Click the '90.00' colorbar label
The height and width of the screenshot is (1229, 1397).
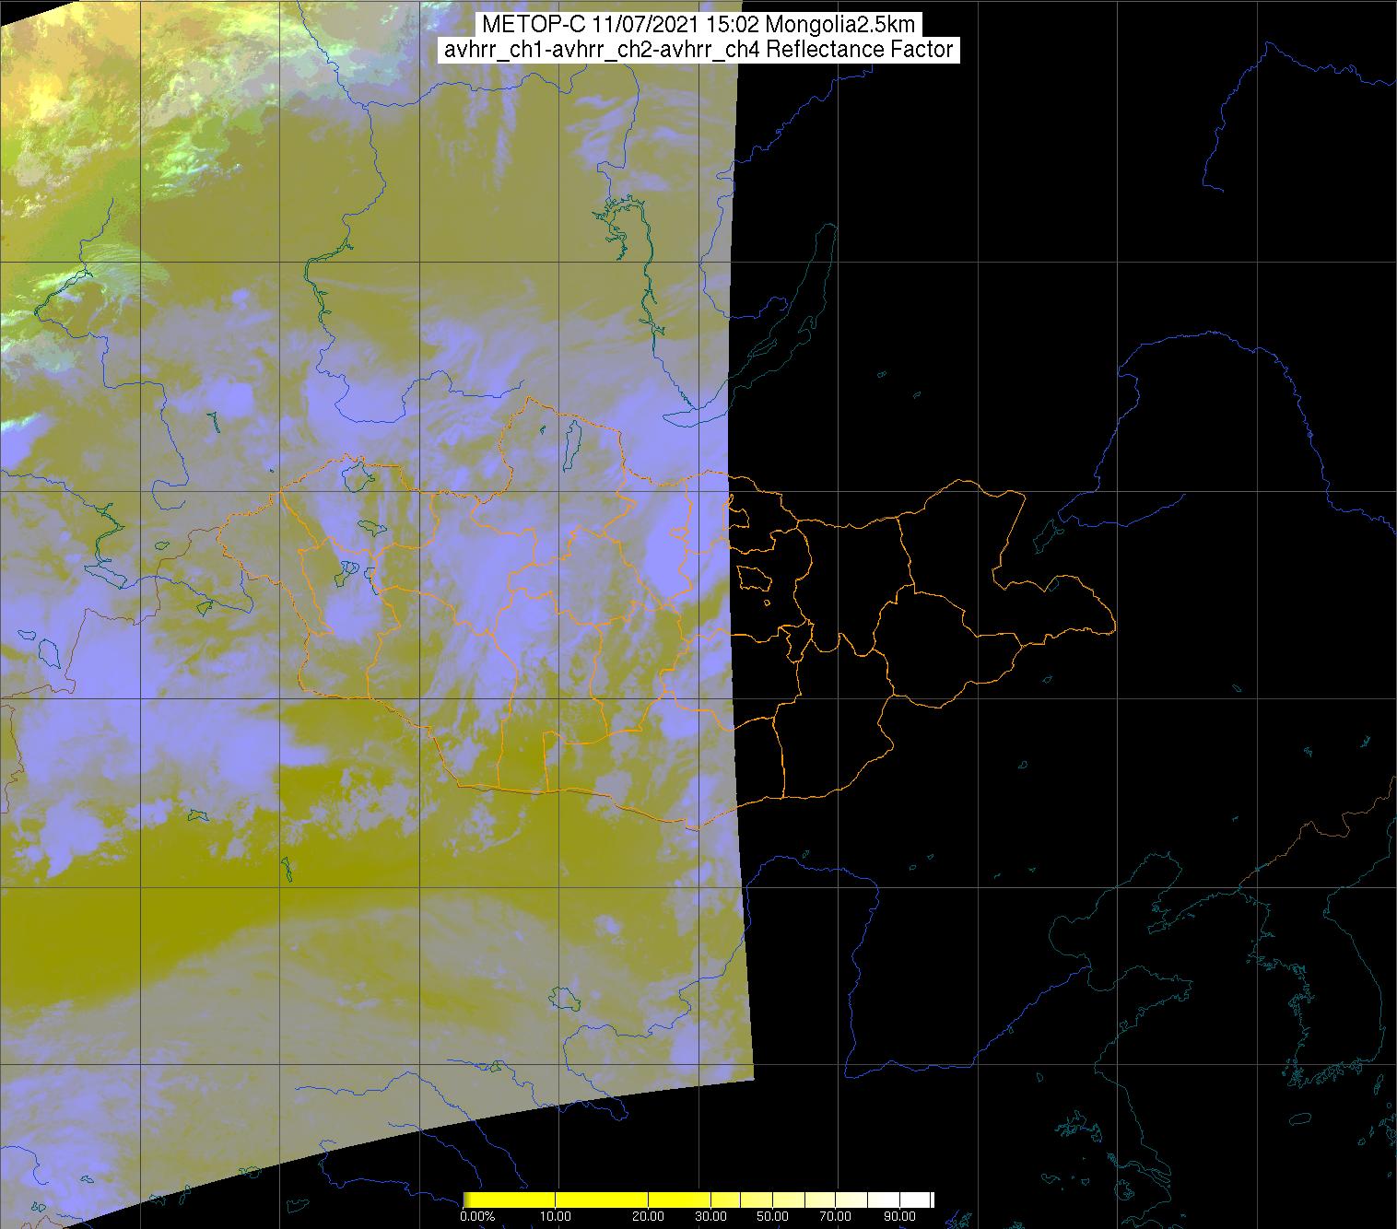tap(899, 1216)
